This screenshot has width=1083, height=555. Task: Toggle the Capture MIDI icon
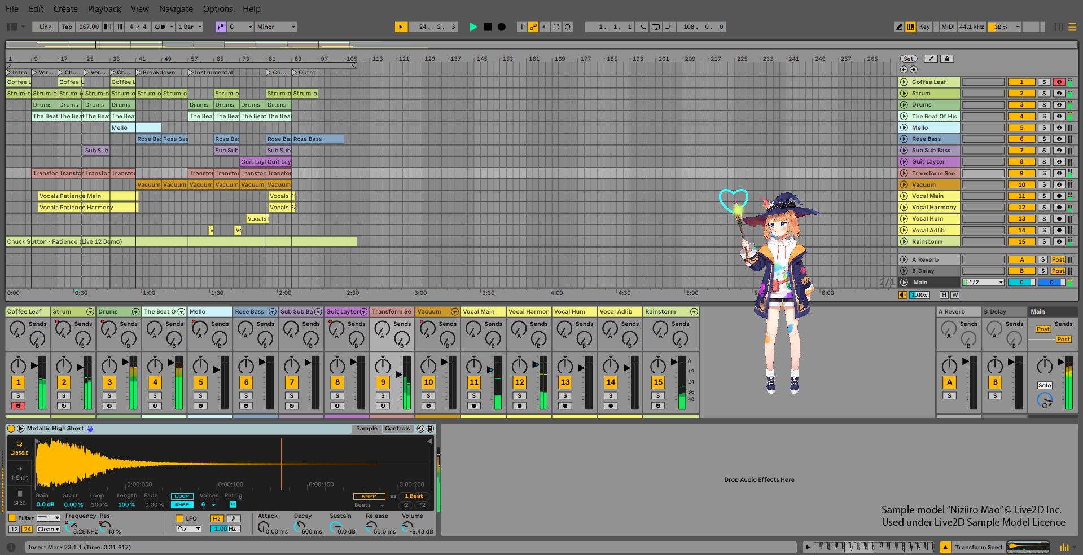[556, 27]
